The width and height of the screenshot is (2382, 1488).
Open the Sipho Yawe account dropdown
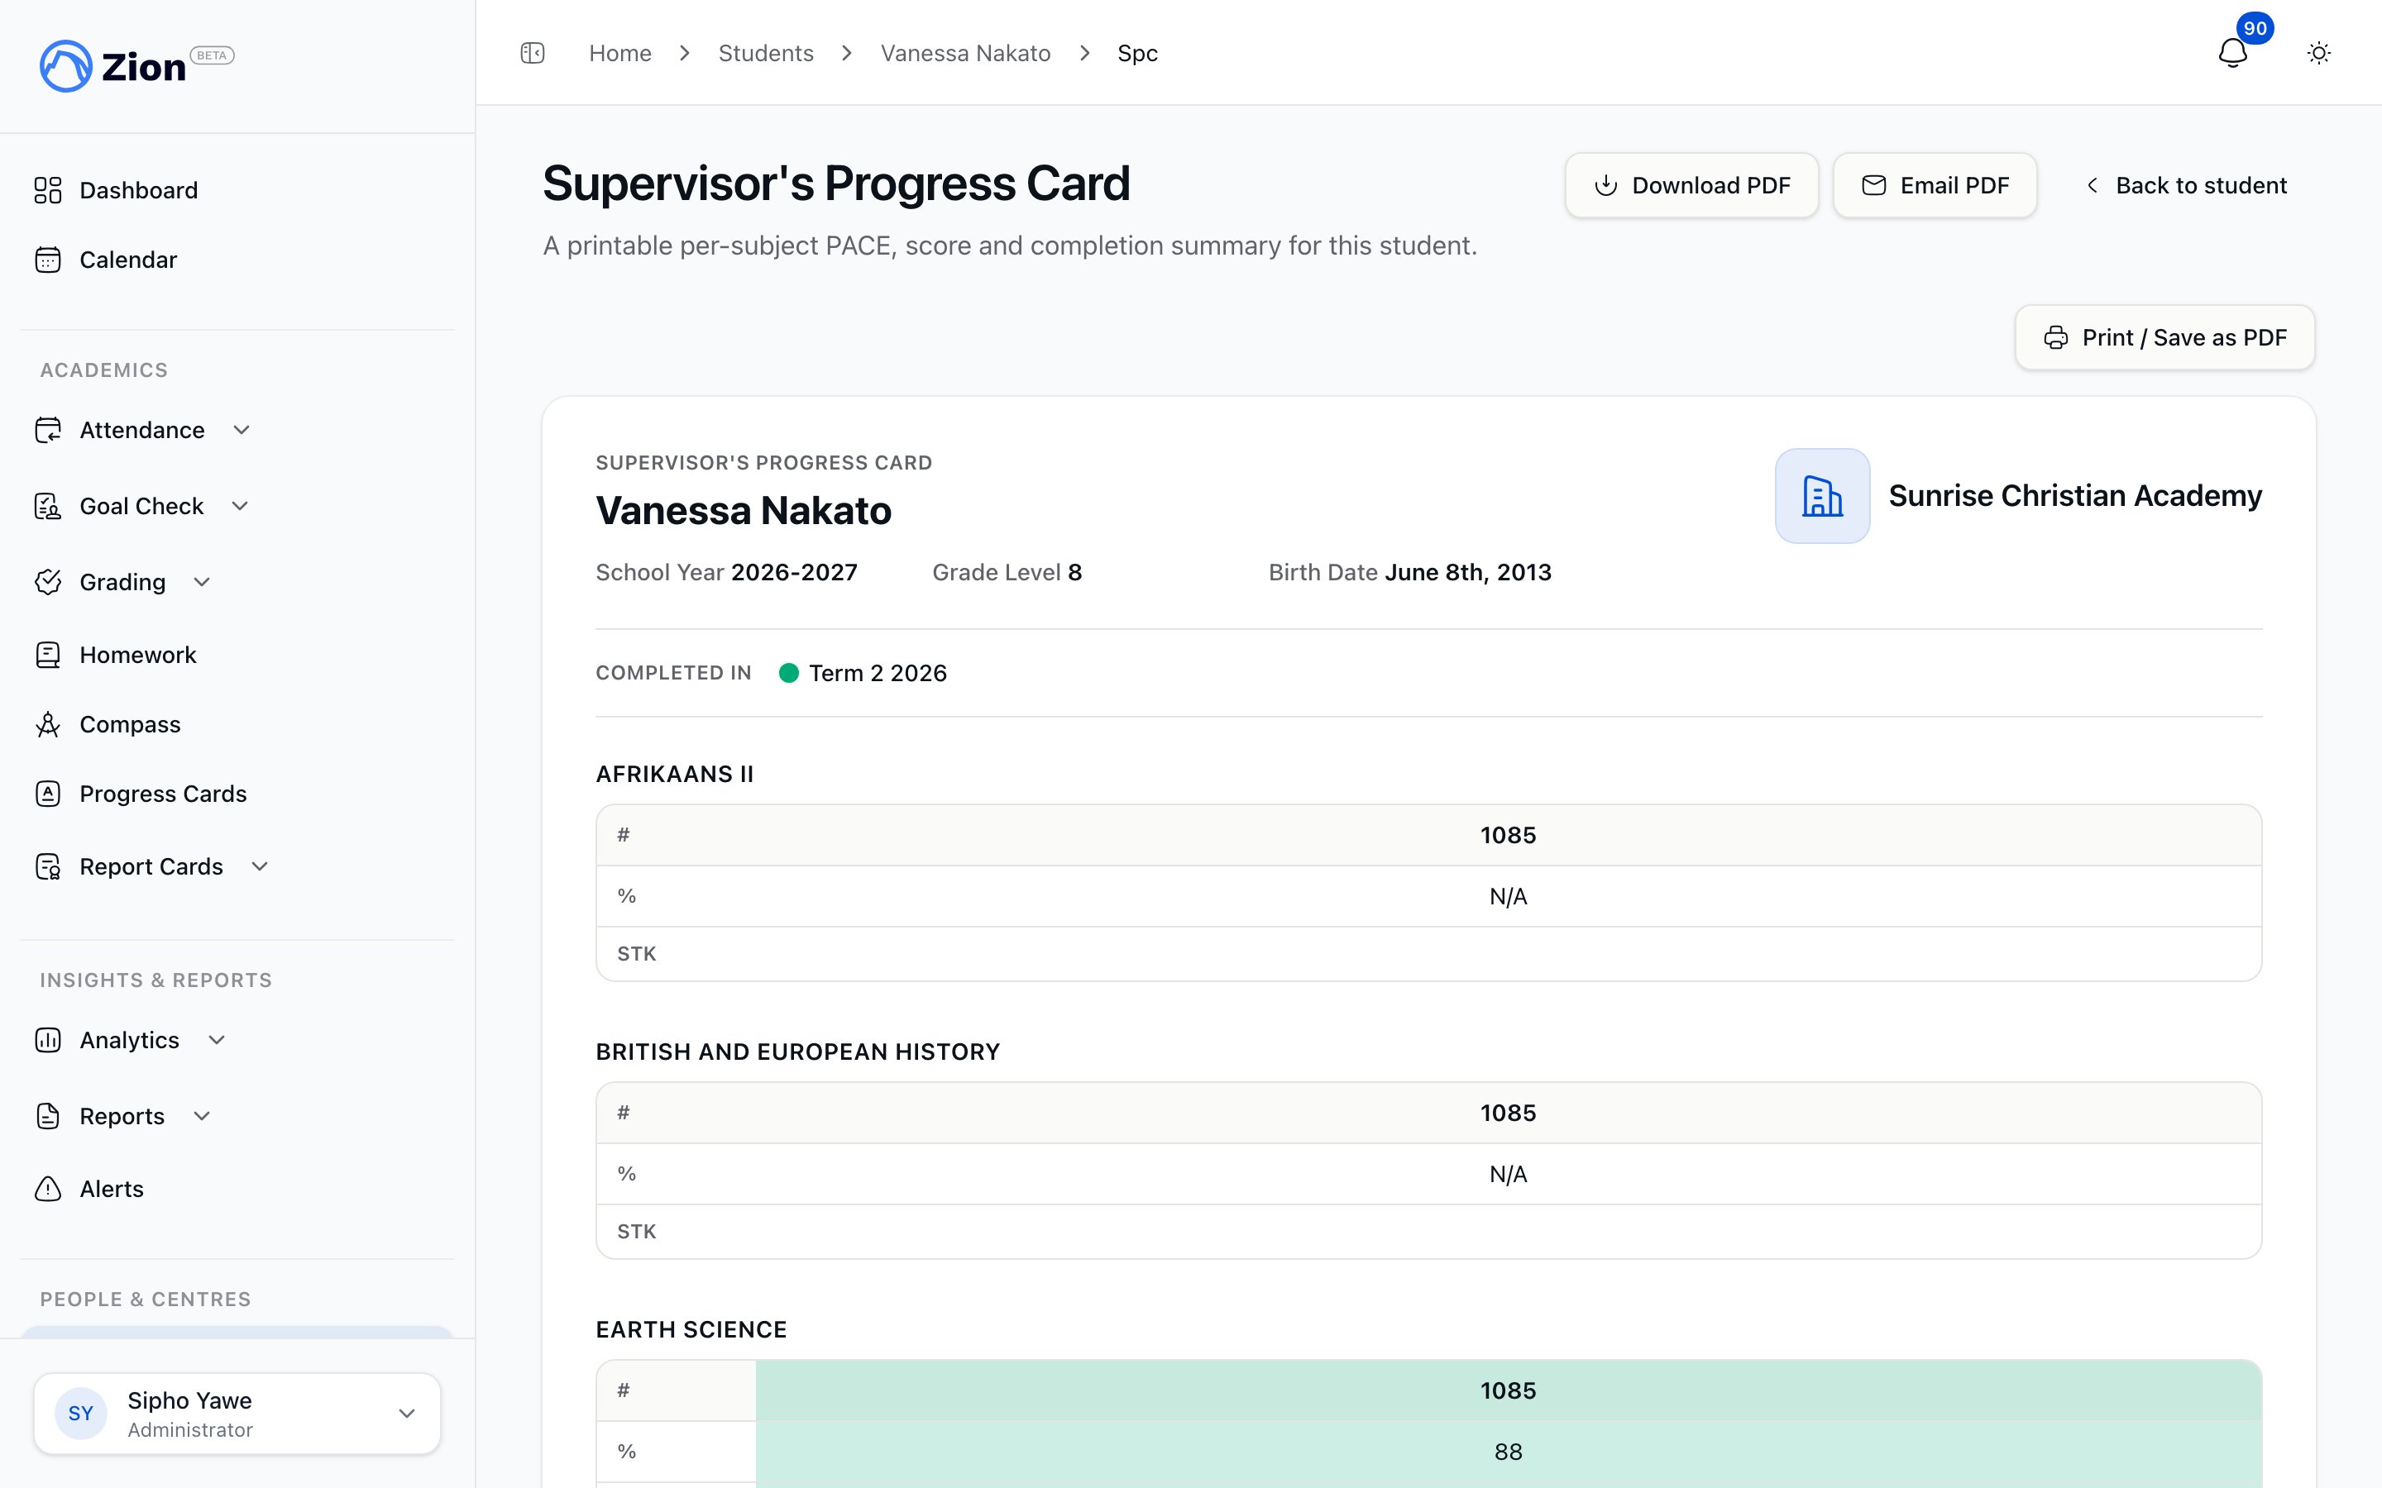tap(237, 1414)
